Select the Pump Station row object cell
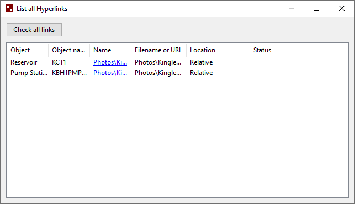This screenshot has width=355, height=204. pyautogui.click(x=29, y=73)
